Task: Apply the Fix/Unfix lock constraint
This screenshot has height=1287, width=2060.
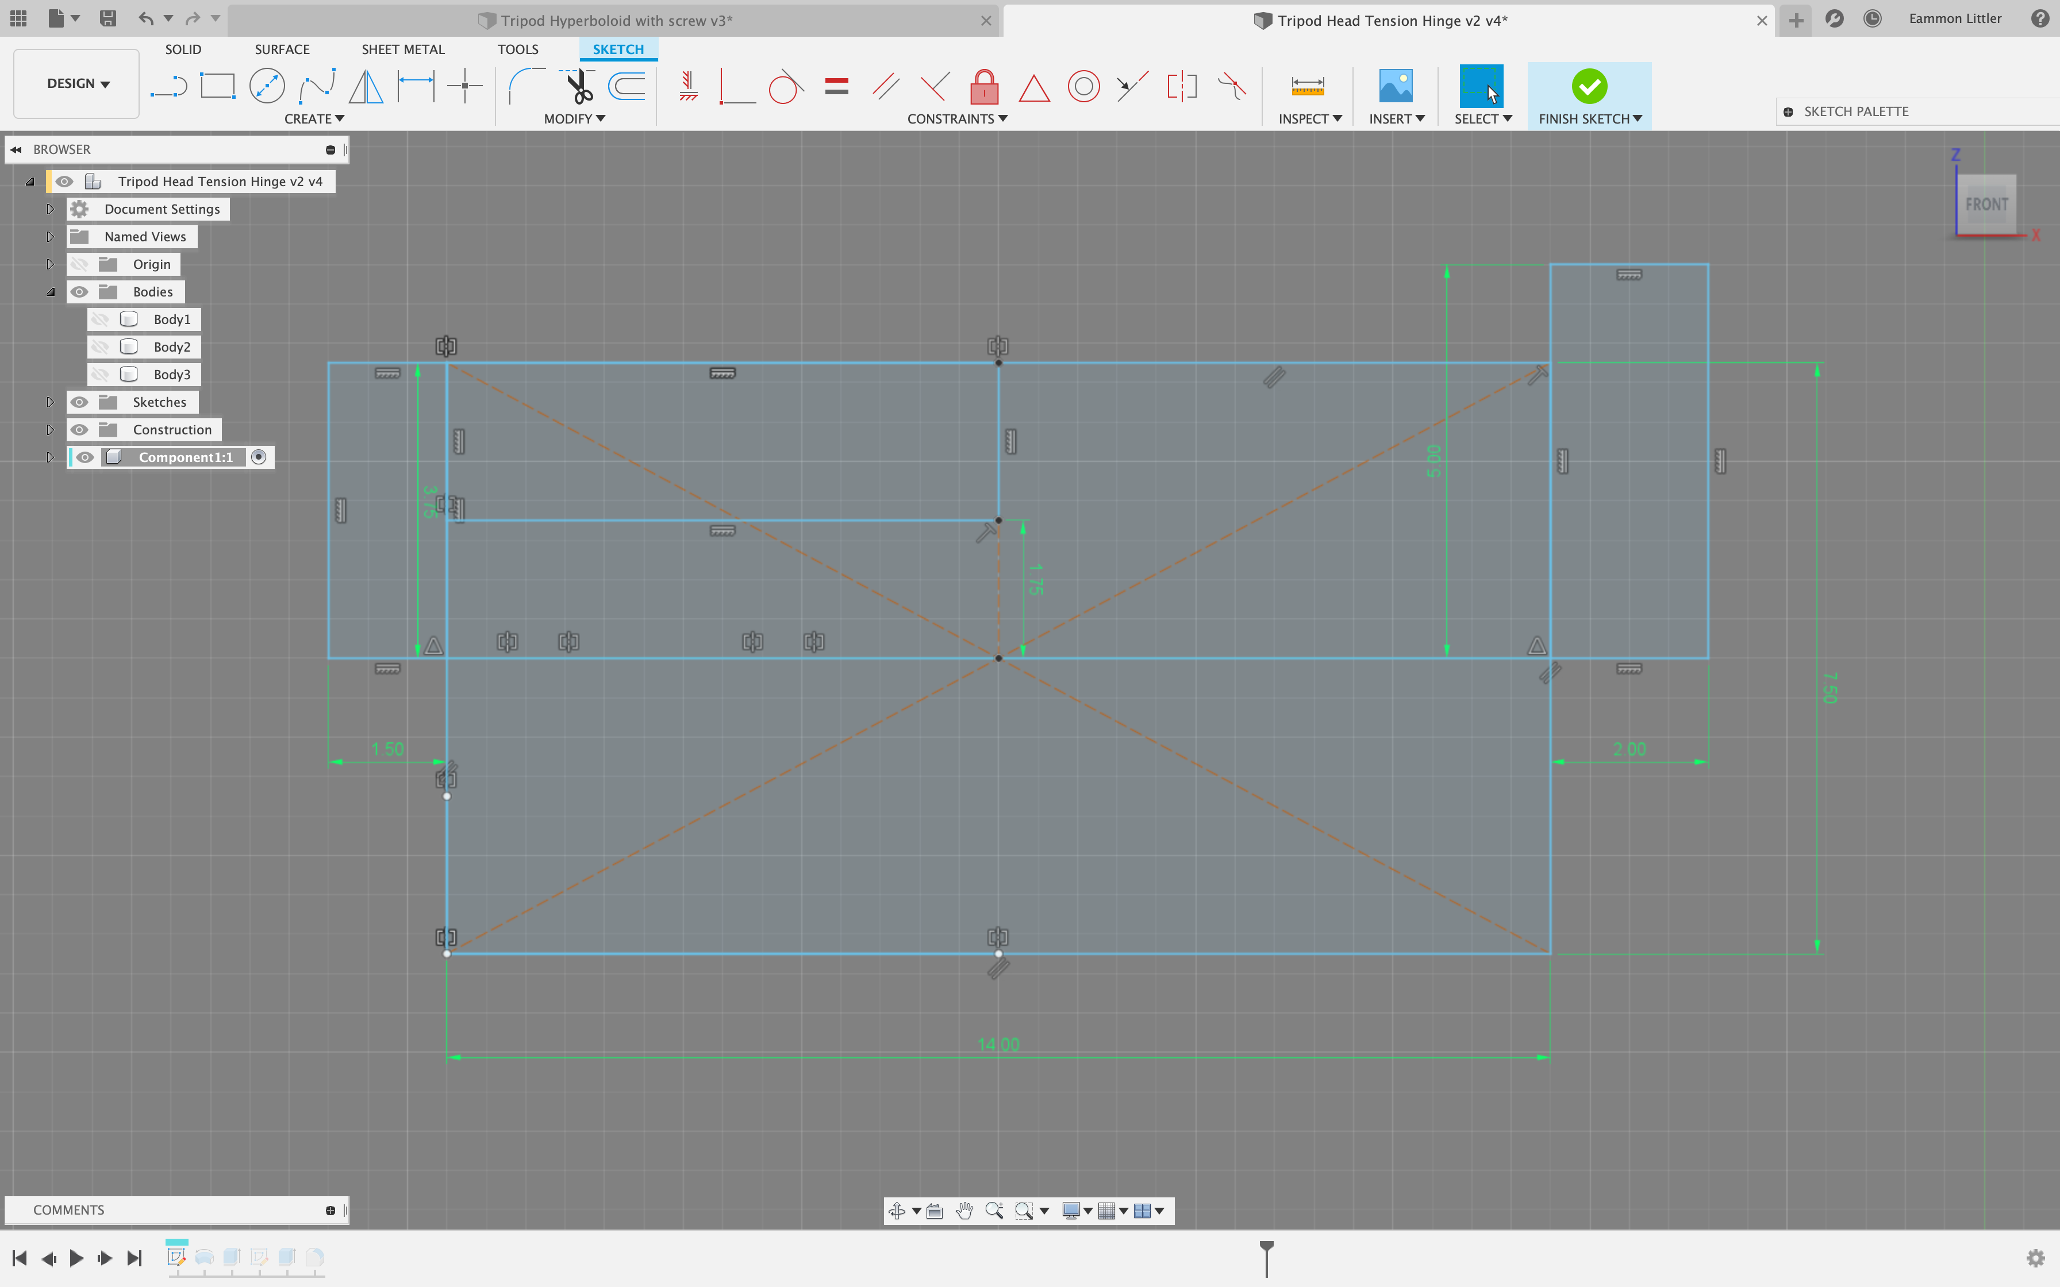Action: 984,86
